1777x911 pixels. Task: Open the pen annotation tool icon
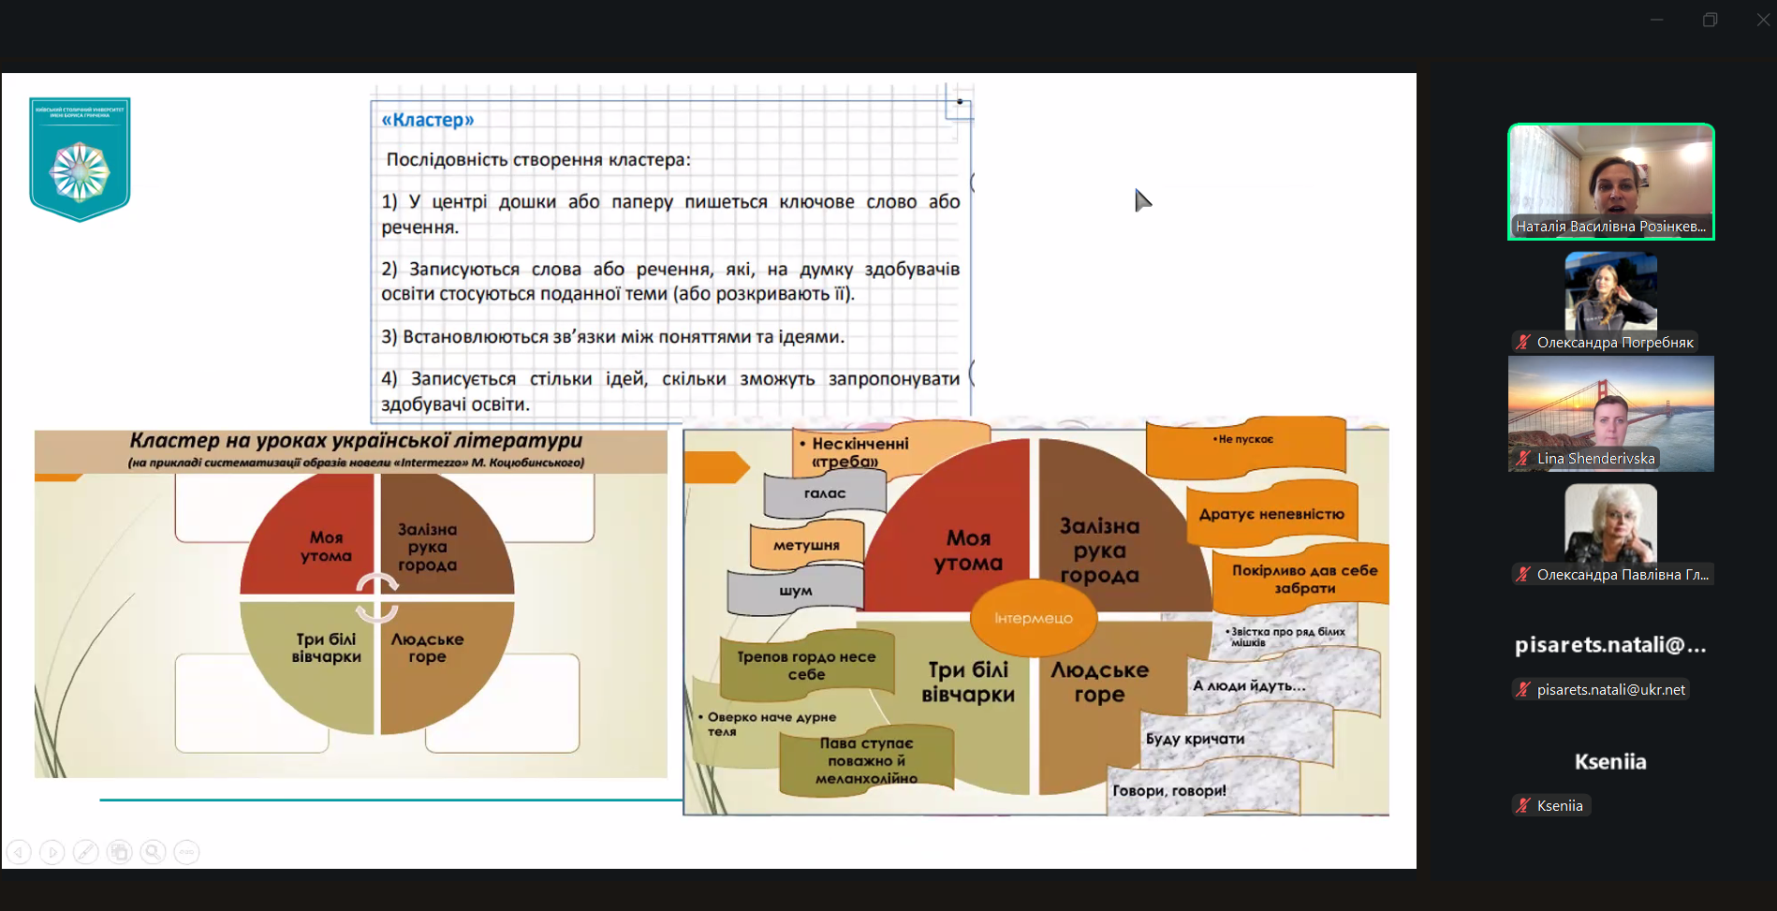pos(86,852)
